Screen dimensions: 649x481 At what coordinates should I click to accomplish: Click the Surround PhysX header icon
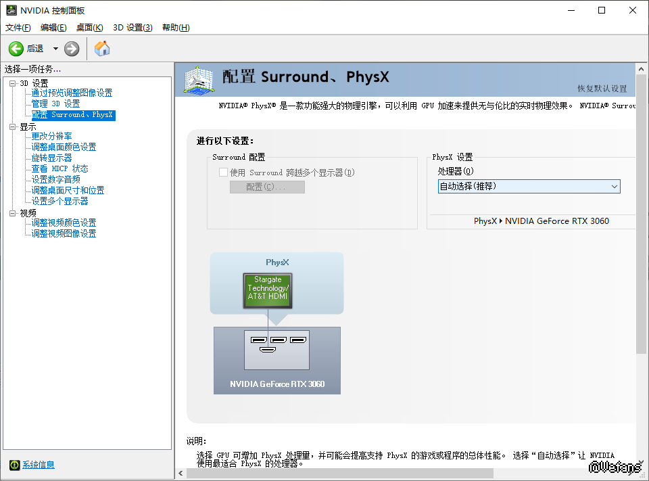199,80
